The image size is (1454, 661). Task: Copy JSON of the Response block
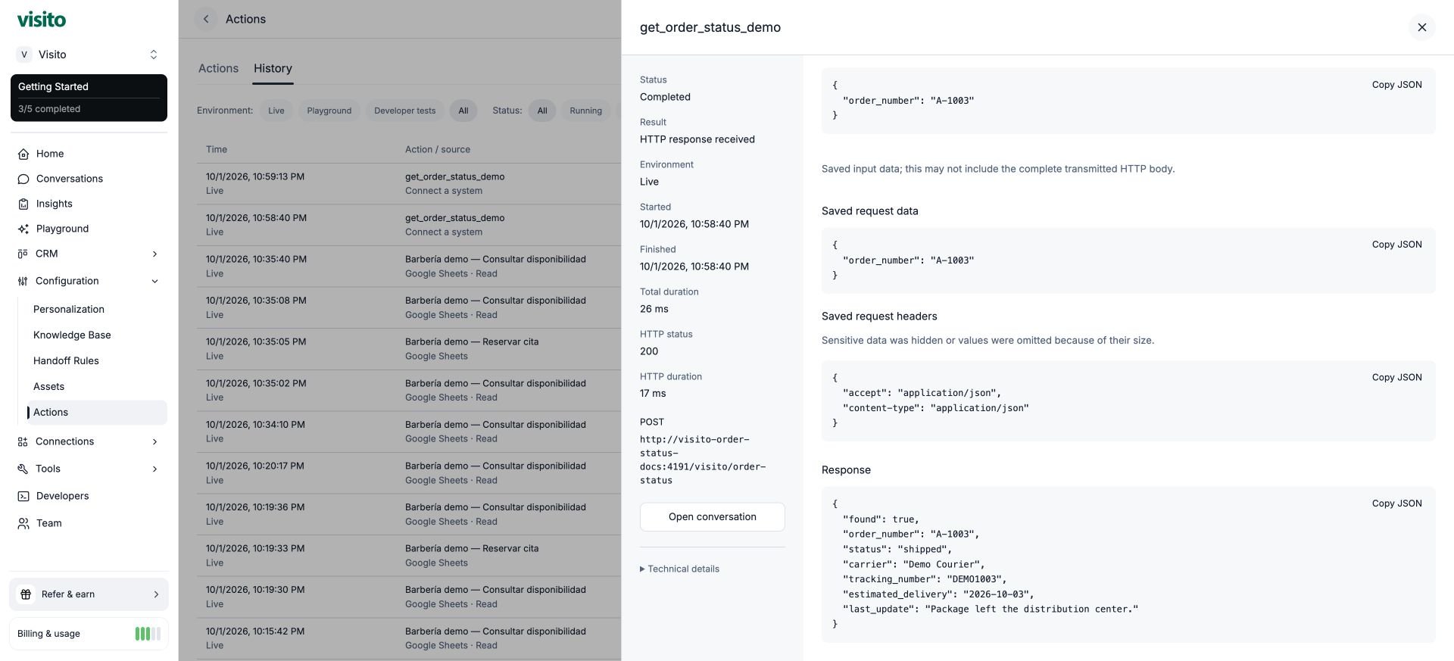(x=1396, y=504)
